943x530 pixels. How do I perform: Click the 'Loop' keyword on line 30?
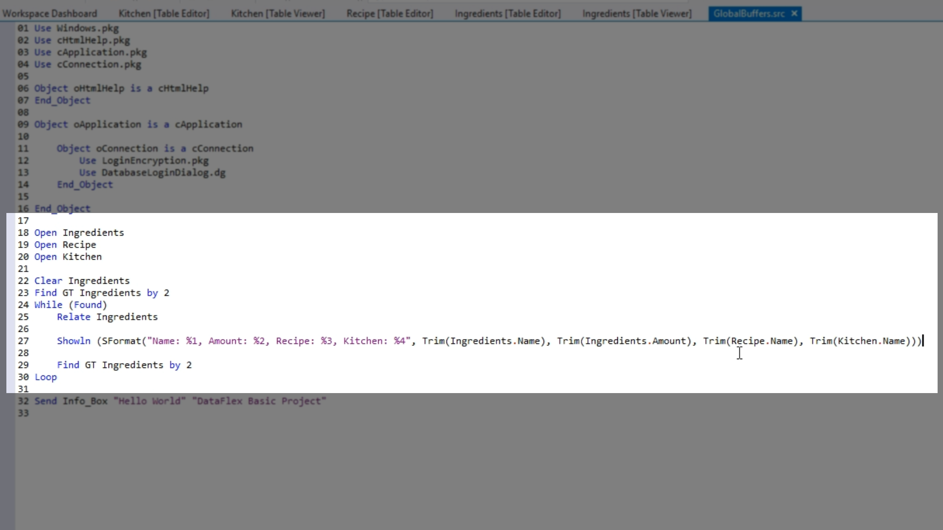[x=46, y=377]
